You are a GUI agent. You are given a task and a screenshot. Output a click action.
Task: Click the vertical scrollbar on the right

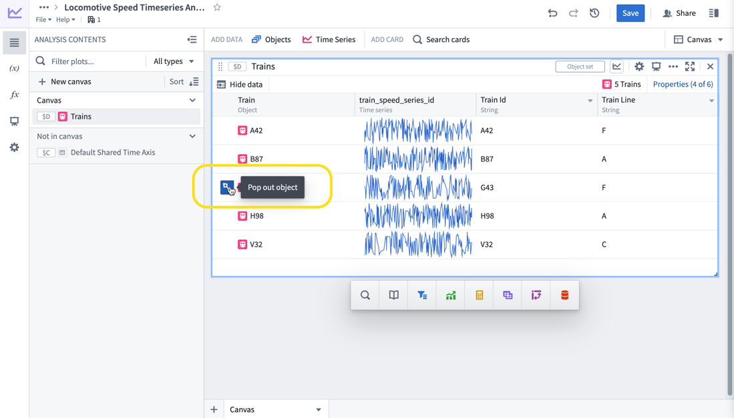pos(729,224)
